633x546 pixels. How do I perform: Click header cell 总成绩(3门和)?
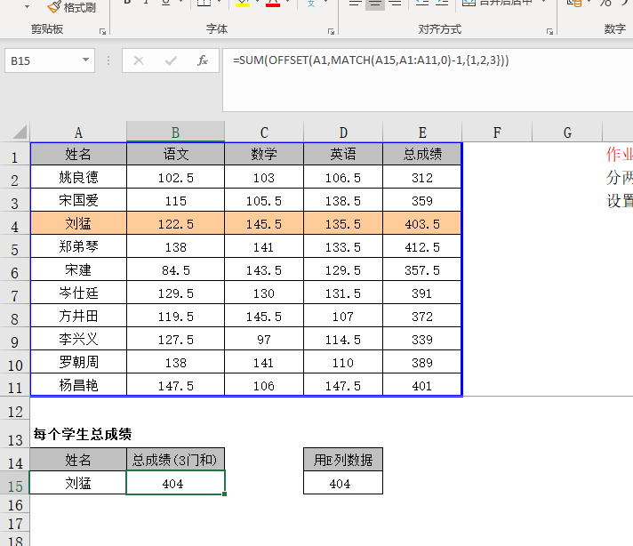pyautogui.click(x=176, y=460)
